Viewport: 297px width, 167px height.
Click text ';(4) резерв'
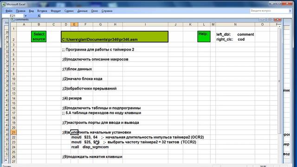72,98
